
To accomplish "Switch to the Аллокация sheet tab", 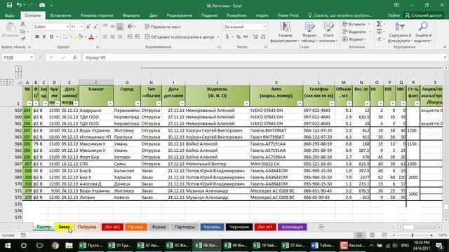I will click(x=292, y=227).
